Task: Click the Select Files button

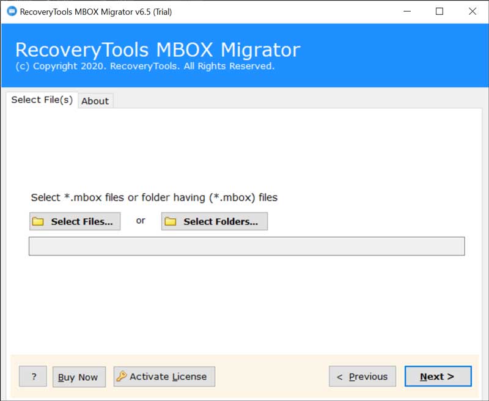Action: coord(75,221)
